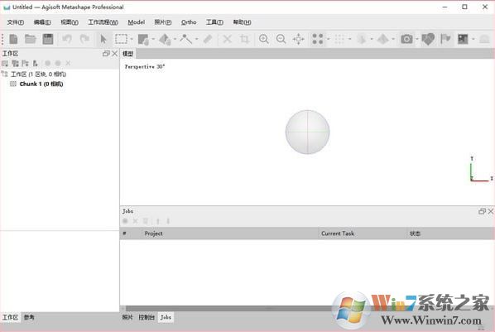This screenshot has width=495, height=332.
Task: Open point cloud view dropdown arrow
Action: 328,39
